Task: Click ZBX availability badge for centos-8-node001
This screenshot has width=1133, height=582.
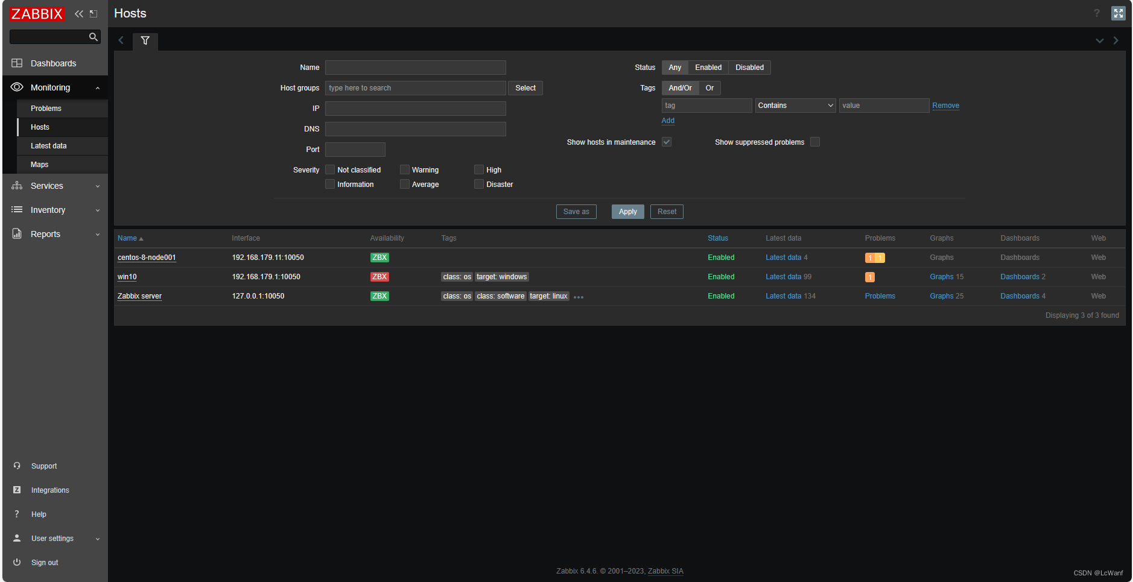Action: pyautogui.click(x=379, y=258)
